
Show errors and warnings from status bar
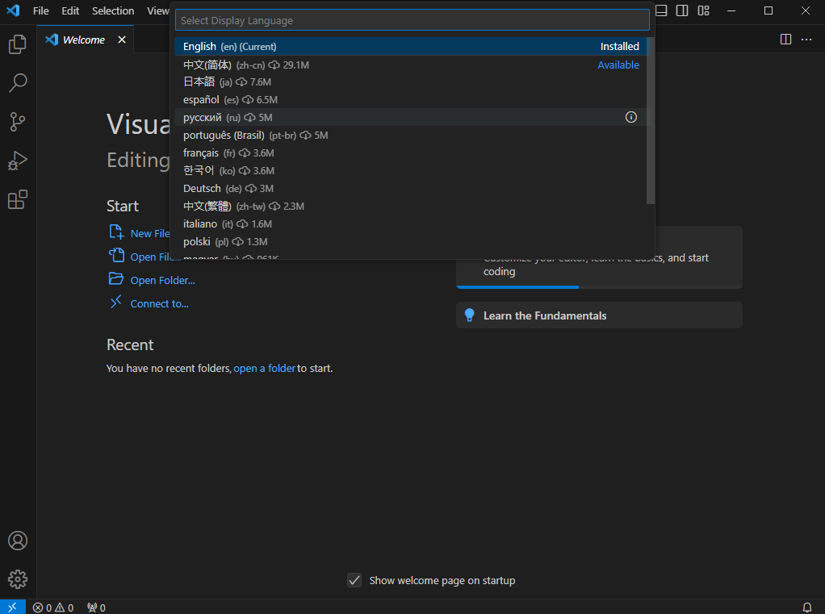pos(53,608)
